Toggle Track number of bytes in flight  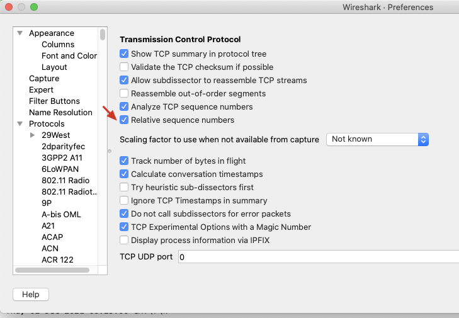pos(124,161)
